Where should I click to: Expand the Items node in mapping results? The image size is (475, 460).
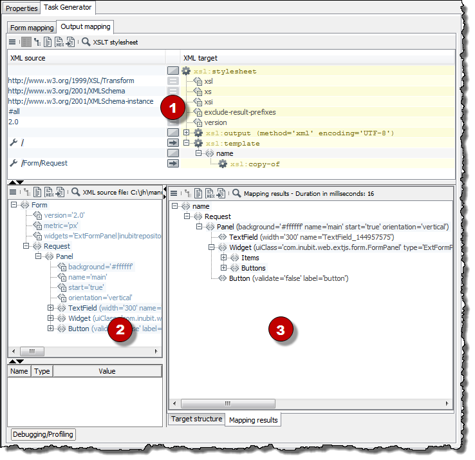(x=224, y=258)
